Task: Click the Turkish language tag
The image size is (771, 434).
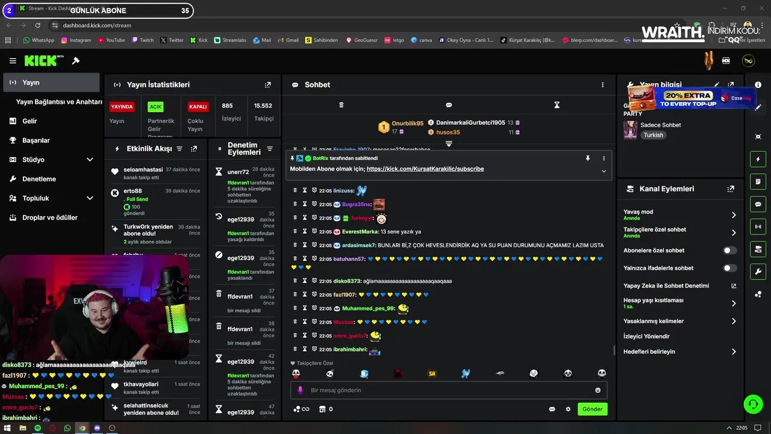Action: (x=653, y=135)
